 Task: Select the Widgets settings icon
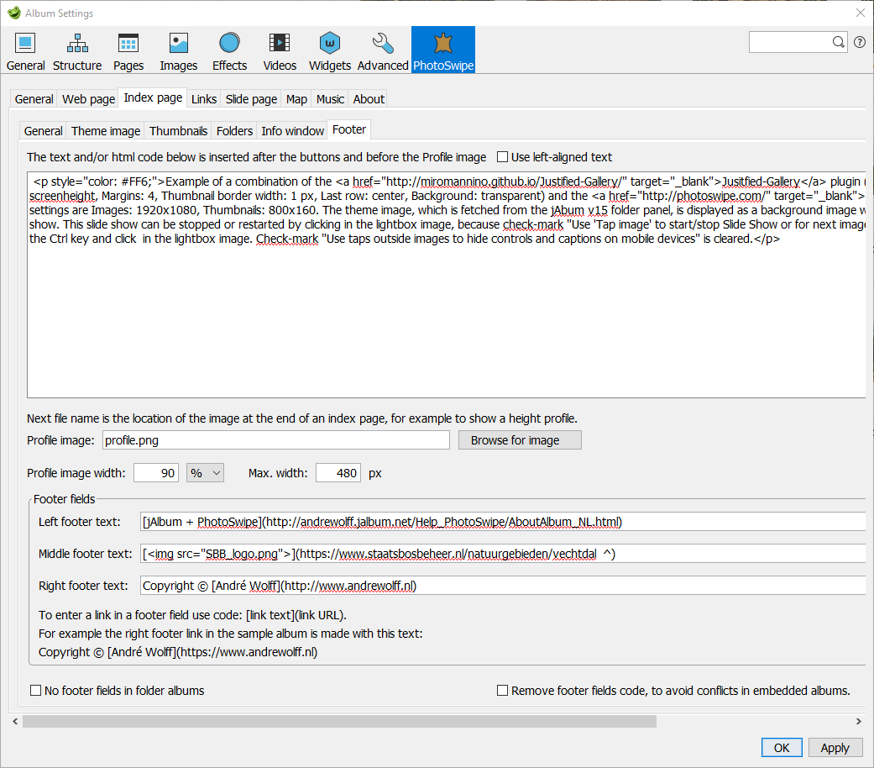pyautogui.click(x=329, y=49)
